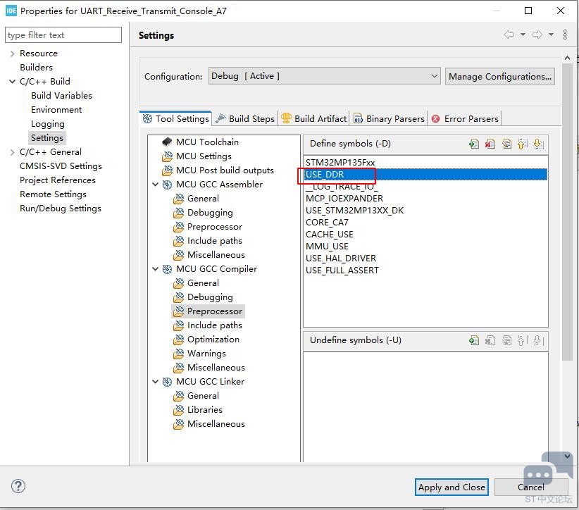Open the help question mark icon

pyautogui.click(x=18, y=486)
